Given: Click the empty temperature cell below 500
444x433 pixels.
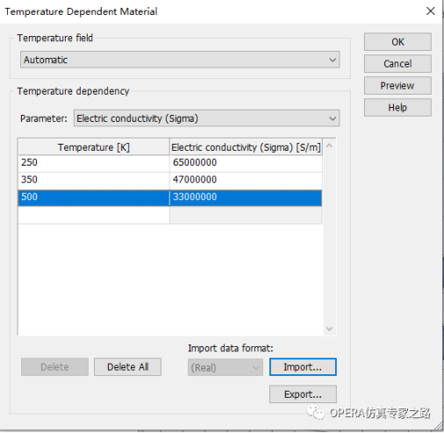Looking at the screenshot, I should [94, 216].
